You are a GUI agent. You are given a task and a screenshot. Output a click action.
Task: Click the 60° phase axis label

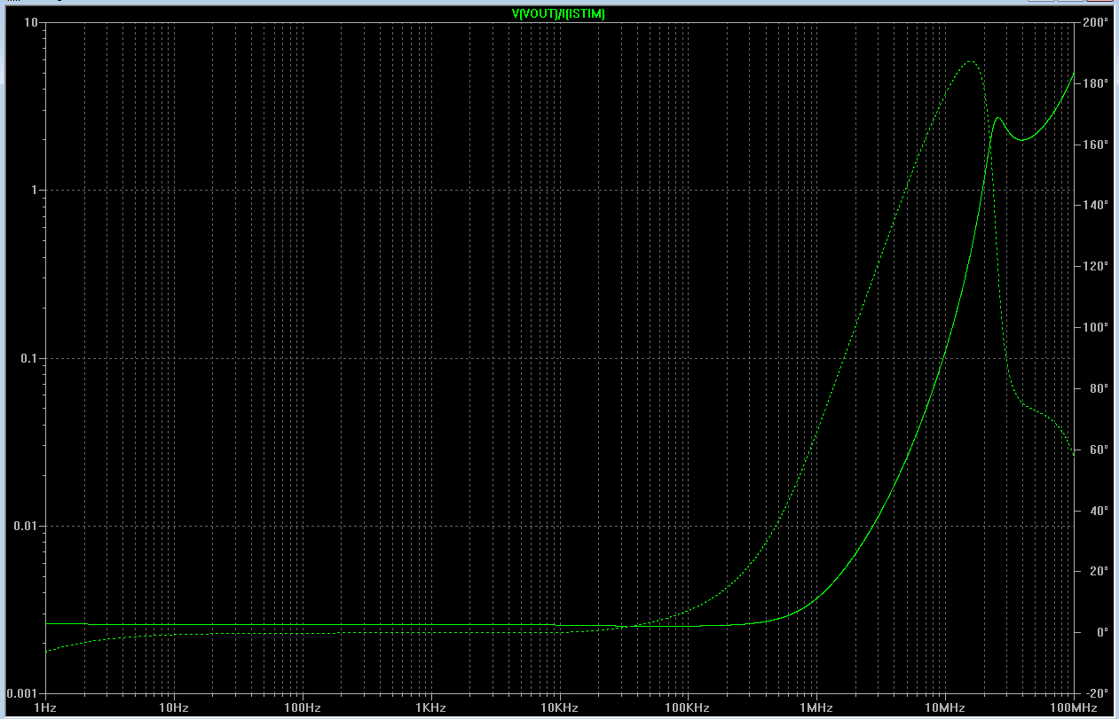click(1099, 449)
